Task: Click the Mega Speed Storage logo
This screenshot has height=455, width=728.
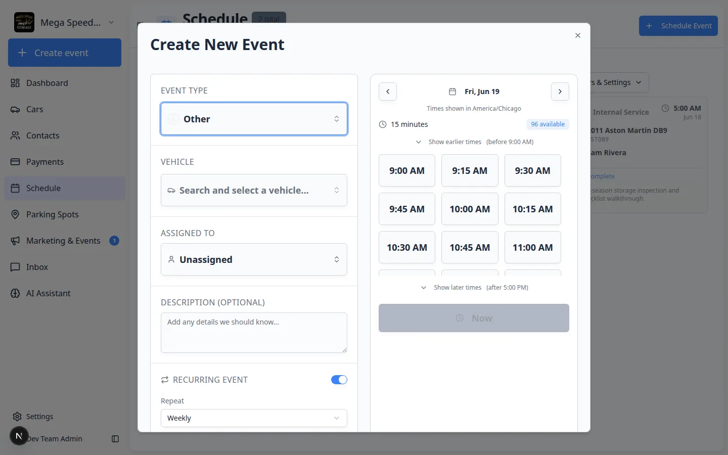Action: tap(24, 22)
